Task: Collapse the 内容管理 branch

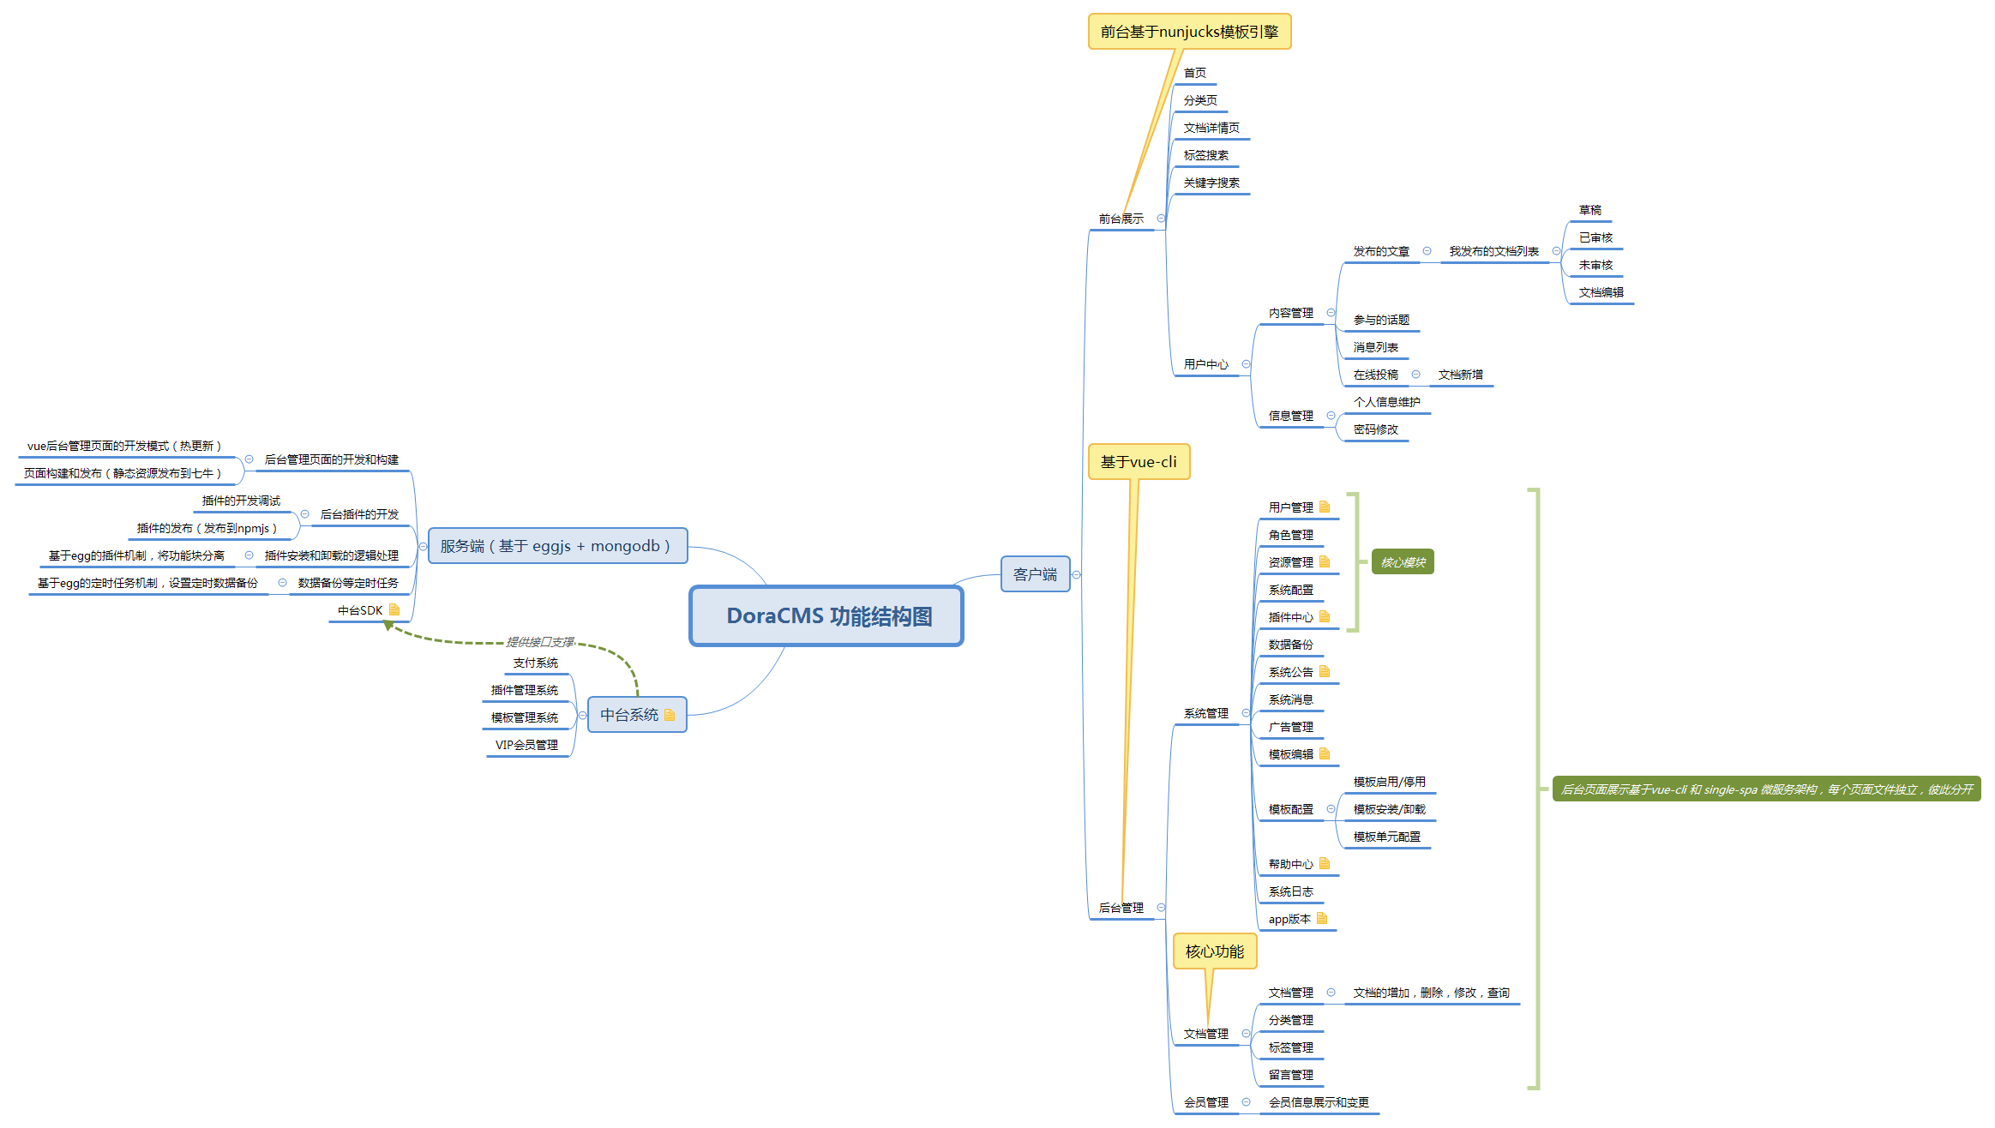Action: click(x=1331, y=313)
